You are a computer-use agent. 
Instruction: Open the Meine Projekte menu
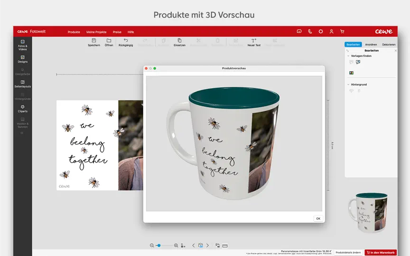[x=96, y=32]
